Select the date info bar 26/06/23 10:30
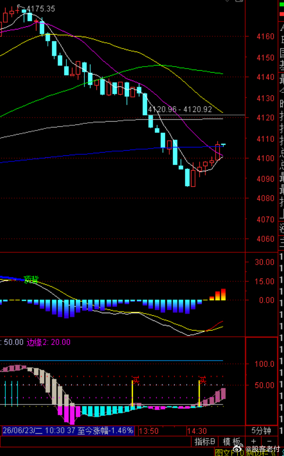Viewport: 284px width, 456px height. (x=68, y=431)
